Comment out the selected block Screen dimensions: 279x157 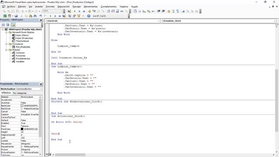[173, 11]
